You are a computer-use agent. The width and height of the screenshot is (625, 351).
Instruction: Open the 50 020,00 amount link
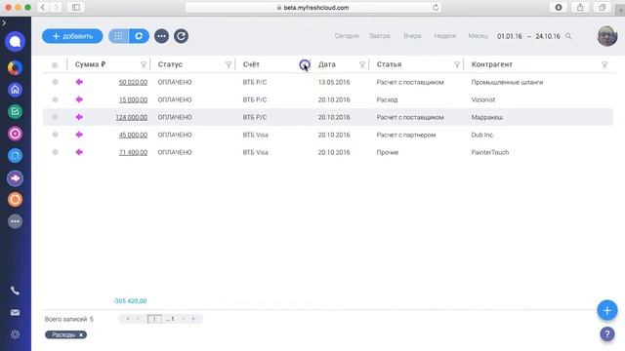coord(133,82)
